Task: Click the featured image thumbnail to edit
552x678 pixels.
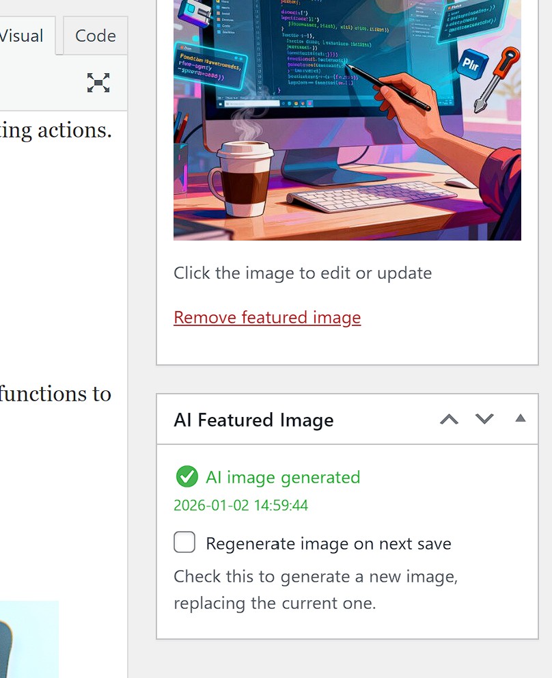Action: [347, 120]
